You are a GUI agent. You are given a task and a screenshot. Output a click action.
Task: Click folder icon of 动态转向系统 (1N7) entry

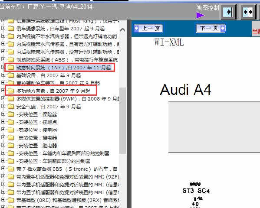[11, 68]
